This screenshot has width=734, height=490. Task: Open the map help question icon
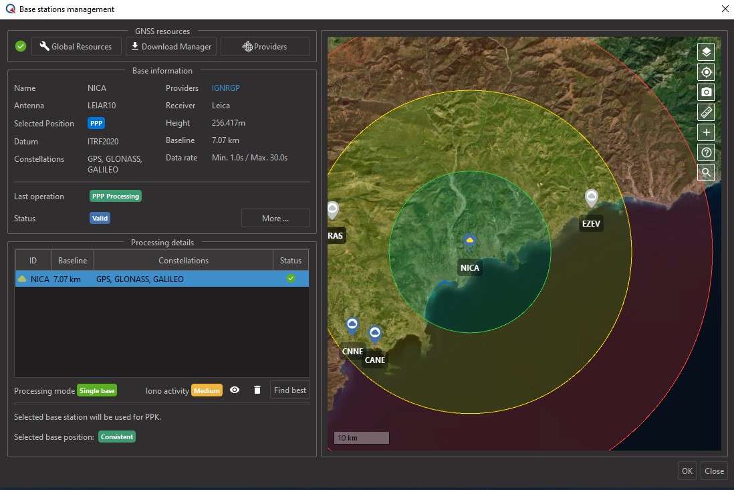(x=706, y=152)
